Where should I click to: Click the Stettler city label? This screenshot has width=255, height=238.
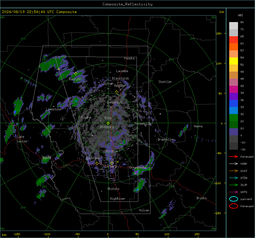click(165, 82)
